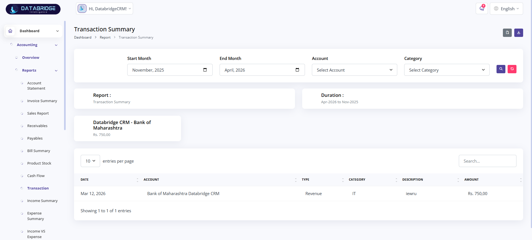Click globe icon beside English
This screenshot has width=532, height=240.
496,9
